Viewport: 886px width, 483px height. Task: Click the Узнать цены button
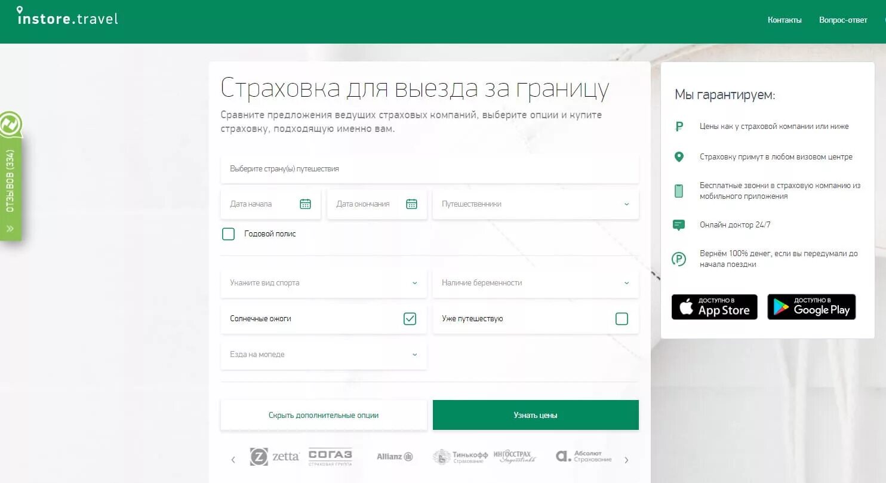[x=536, y=415]
